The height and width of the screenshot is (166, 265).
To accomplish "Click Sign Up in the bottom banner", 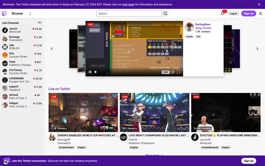I will (249, 161).
